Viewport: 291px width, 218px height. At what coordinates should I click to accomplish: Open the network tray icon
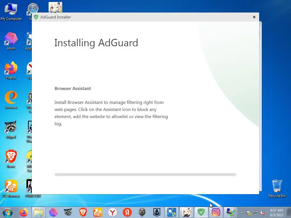255,213
